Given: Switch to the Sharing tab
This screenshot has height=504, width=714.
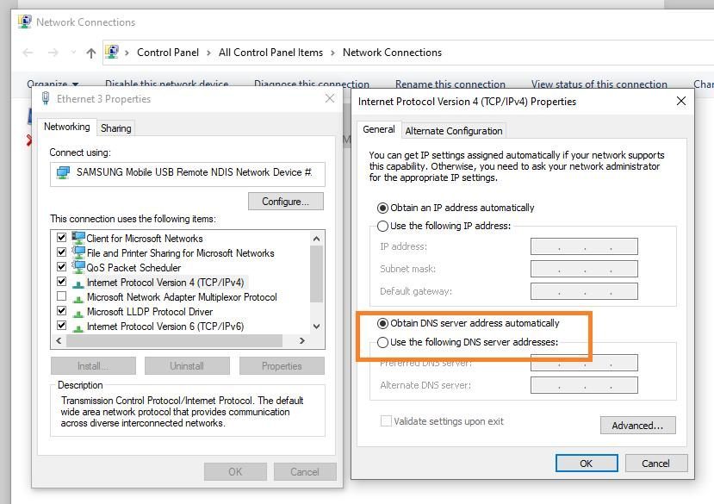Looking at the screenshot, I should pos(115,128).
